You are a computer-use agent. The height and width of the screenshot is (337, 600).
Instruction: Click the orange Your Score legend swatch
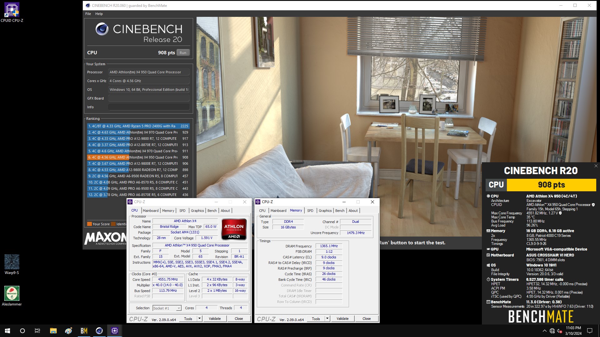click(x=89, y=224)
